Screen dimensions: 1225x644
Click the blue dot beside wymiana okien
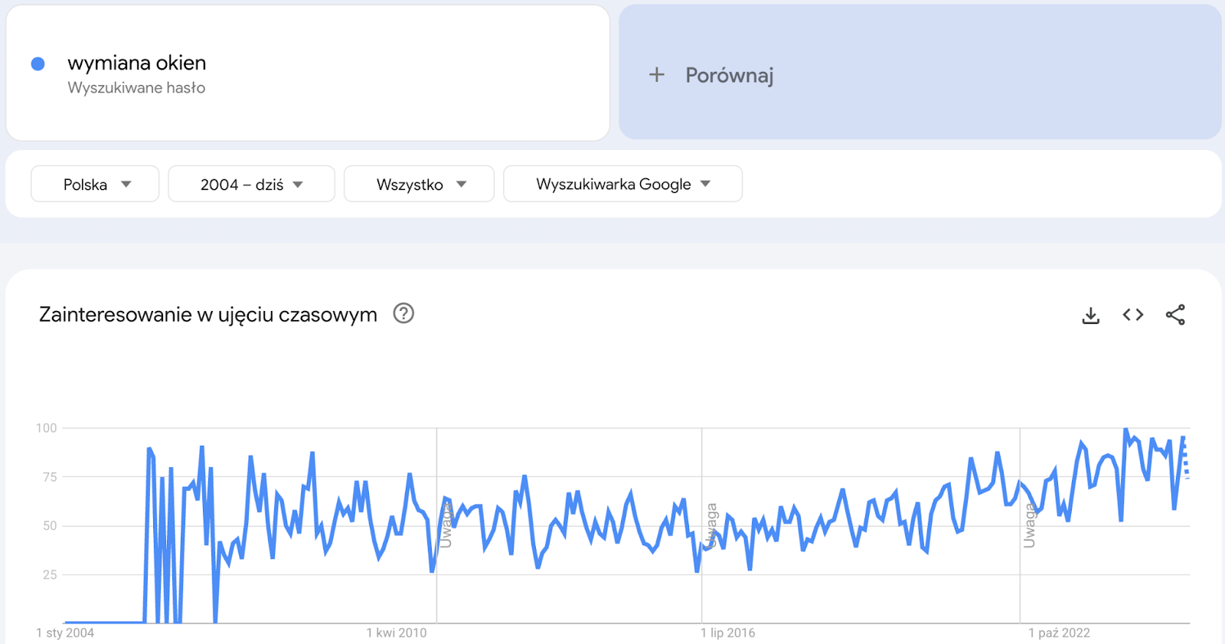38,64
